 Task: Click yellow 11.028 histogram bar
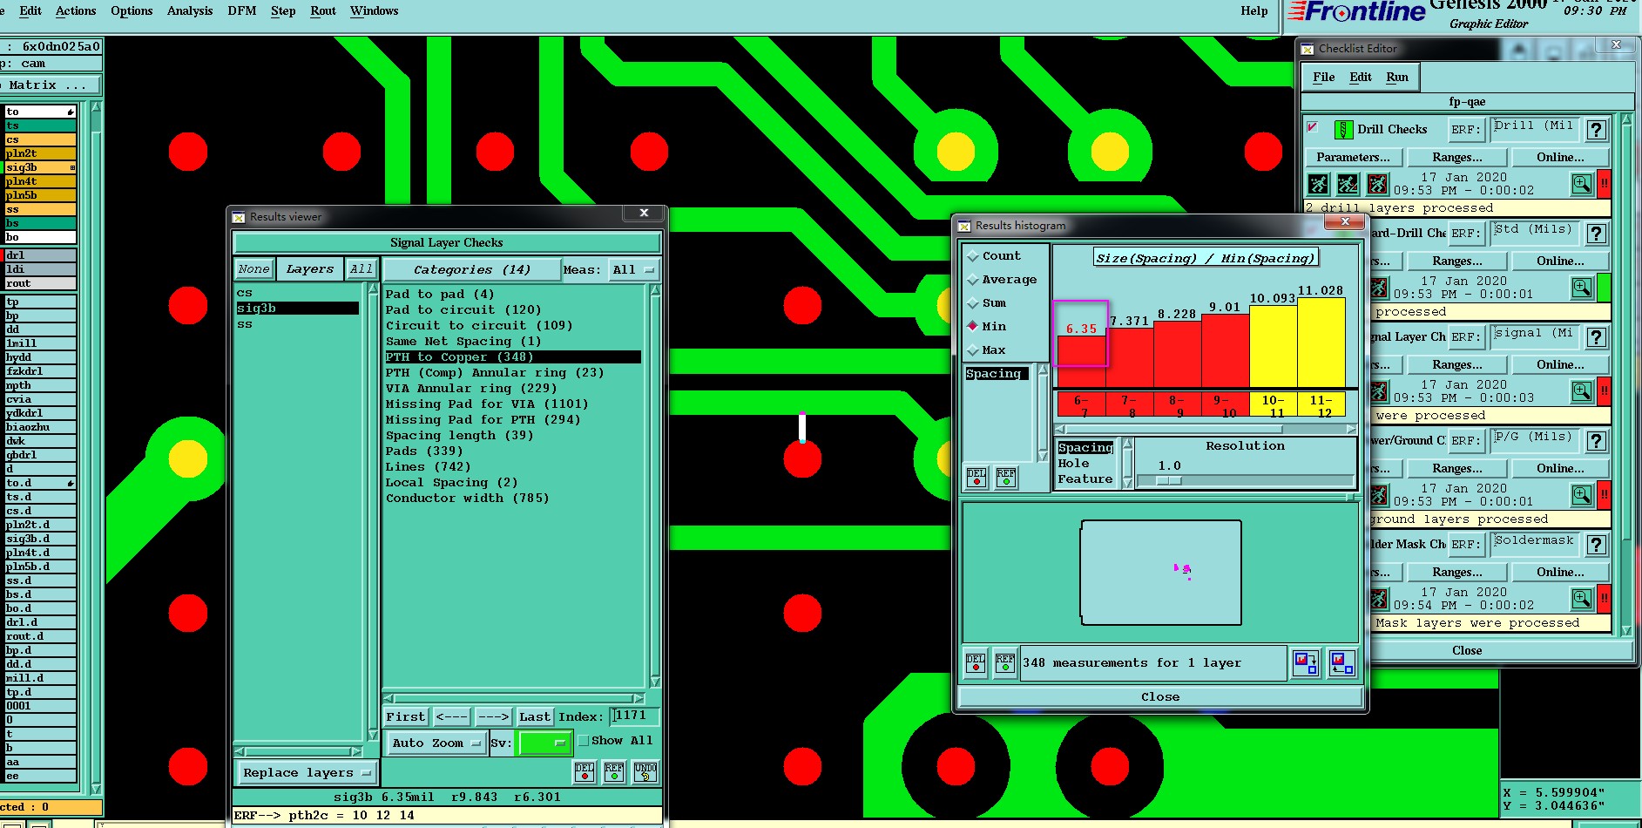tap(1321, 343)
